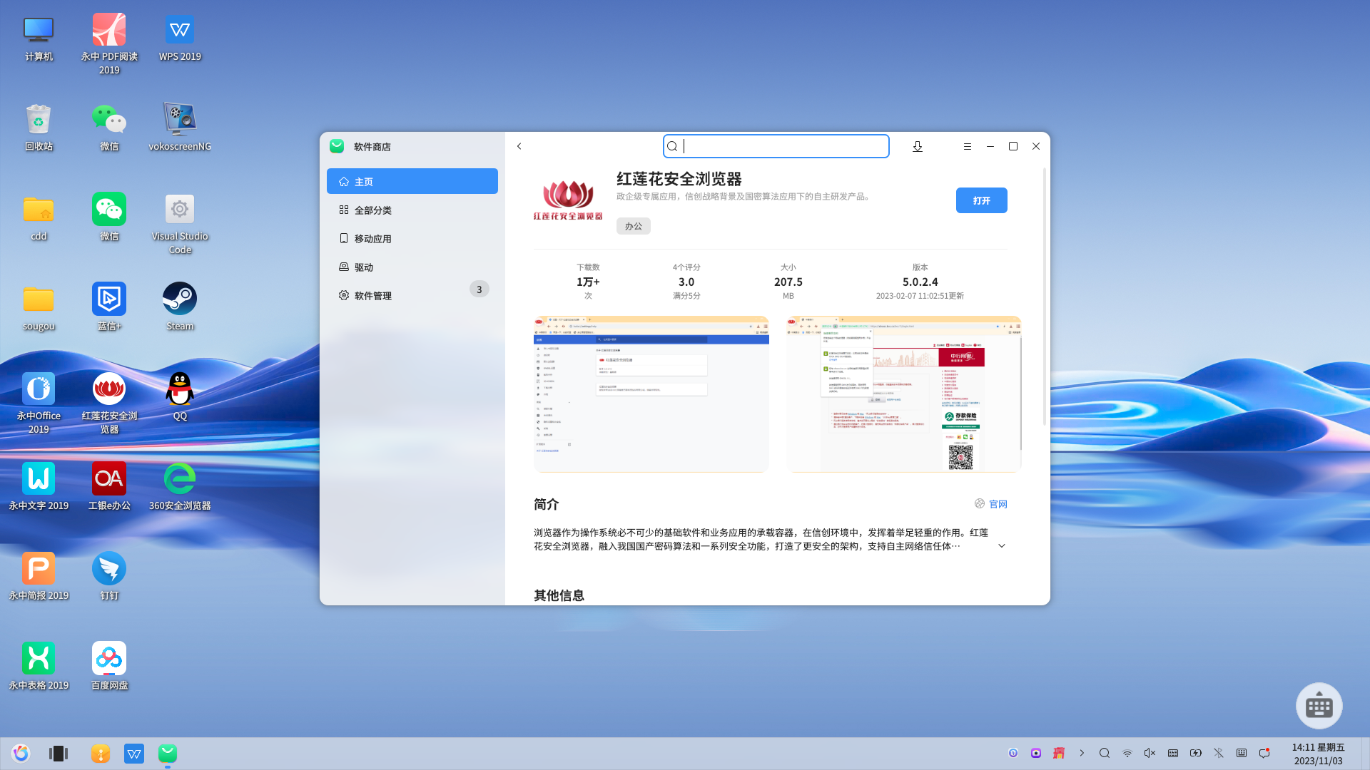Open the downloads manager icon

tap(918, 146)
